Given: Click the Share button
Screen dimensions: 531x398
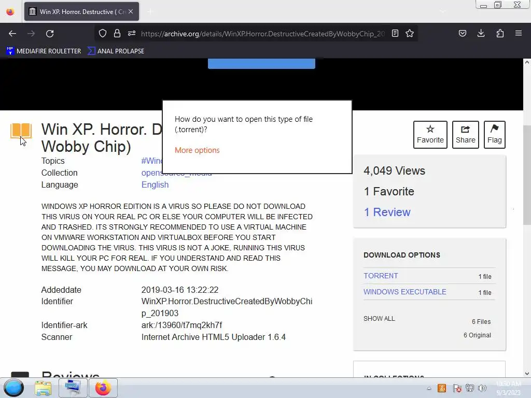Looking at the screenshot, I should [x=466, y=135].
